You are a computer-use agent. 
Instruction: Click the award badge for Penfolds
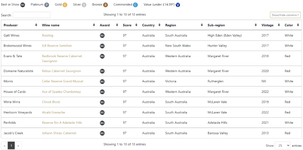point(102,123)
